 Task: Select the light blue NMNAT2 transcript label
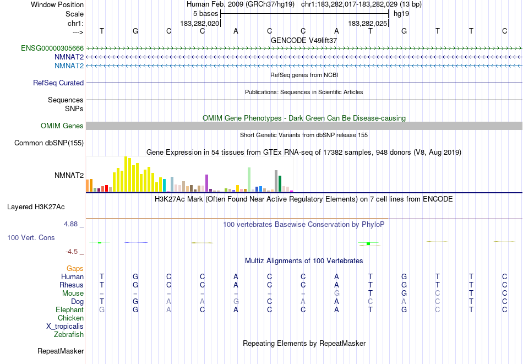click(x=69, y=66)
